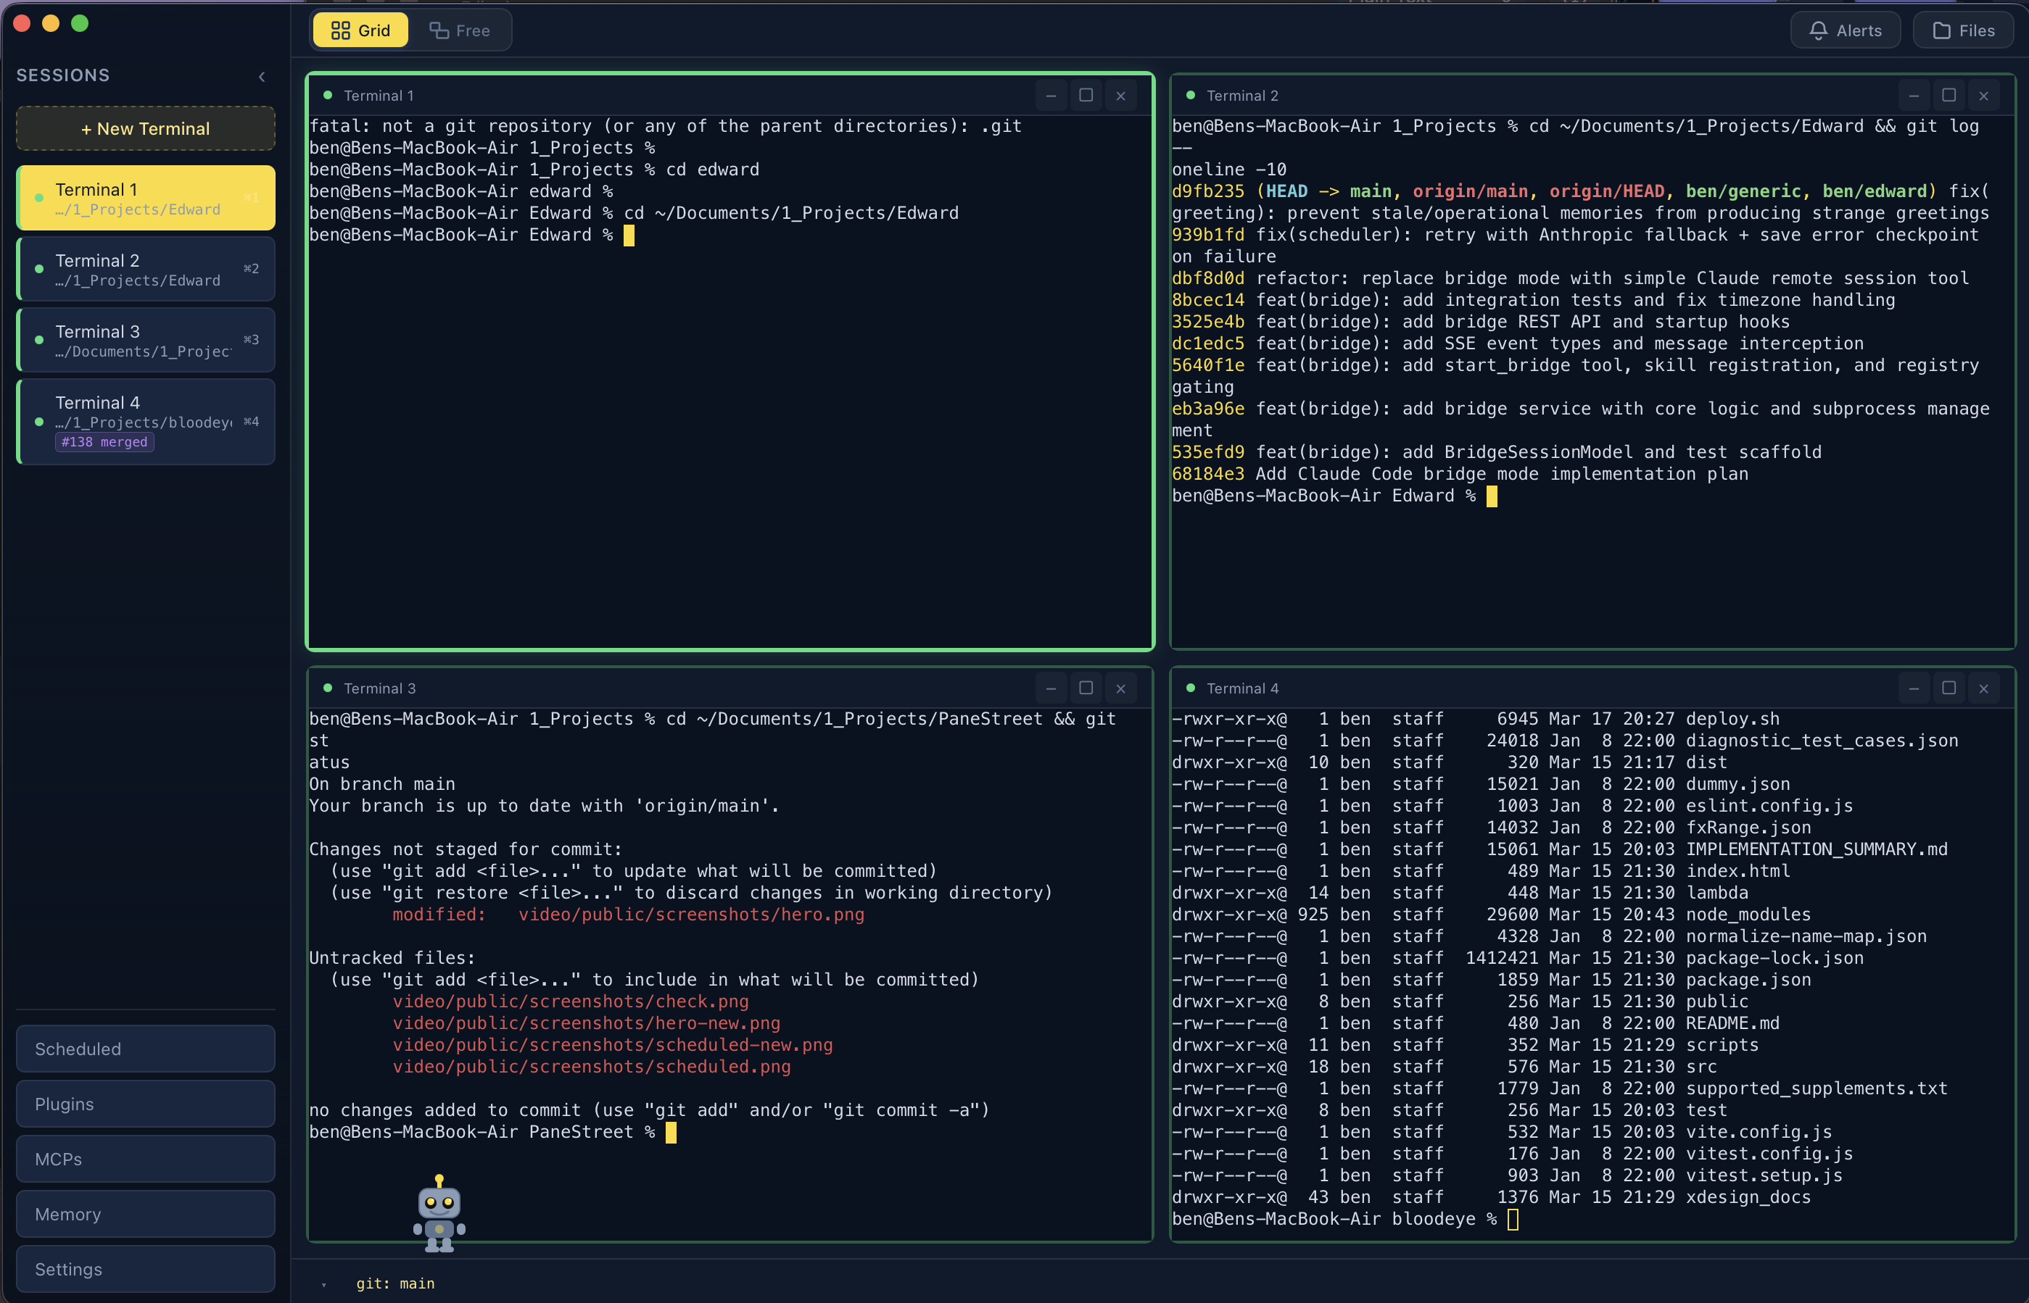Open the Files browser

click(x=1962, y=30)
